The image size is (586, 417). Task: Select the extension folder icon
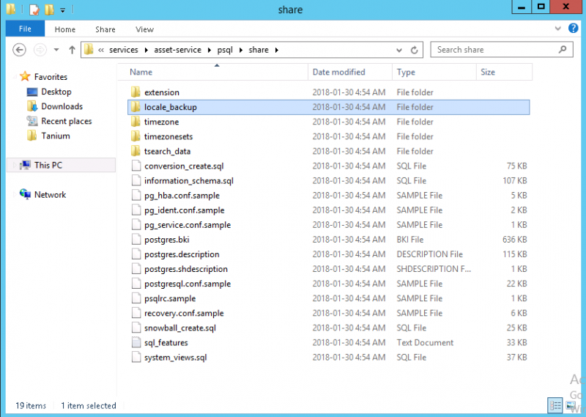(136, 92)
